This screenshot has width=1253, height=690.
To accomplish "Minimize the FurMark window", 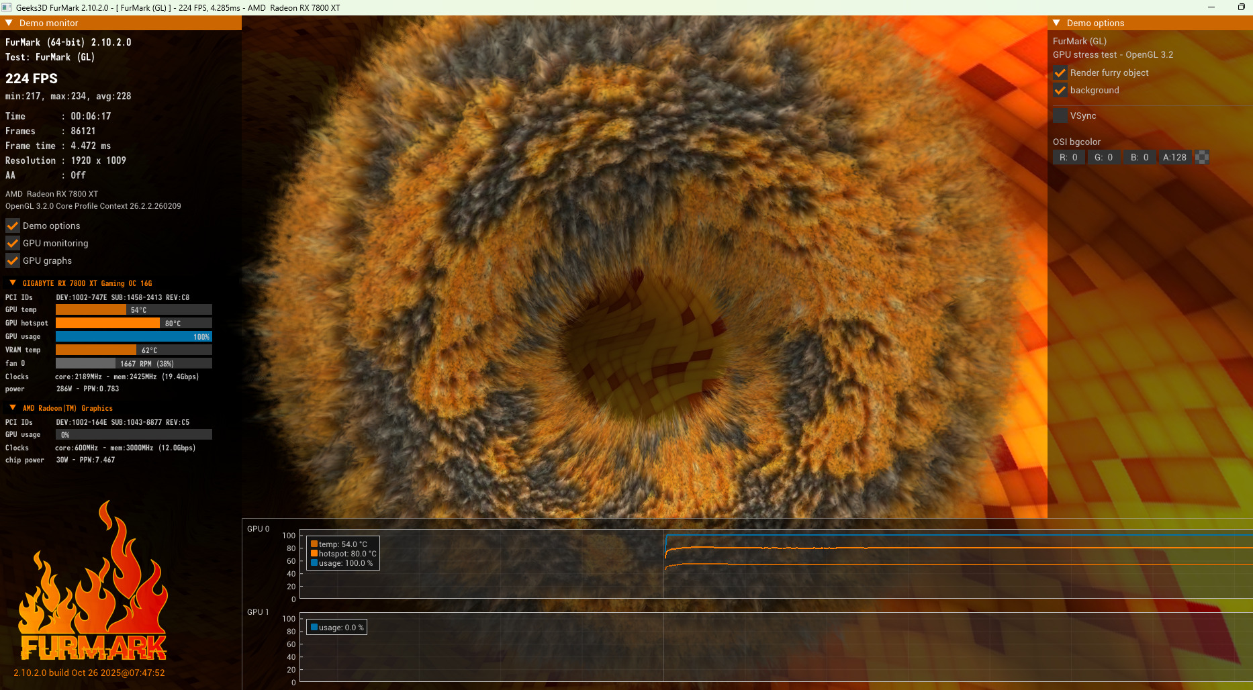I will pyautogui.click(x=1211, y=7).
